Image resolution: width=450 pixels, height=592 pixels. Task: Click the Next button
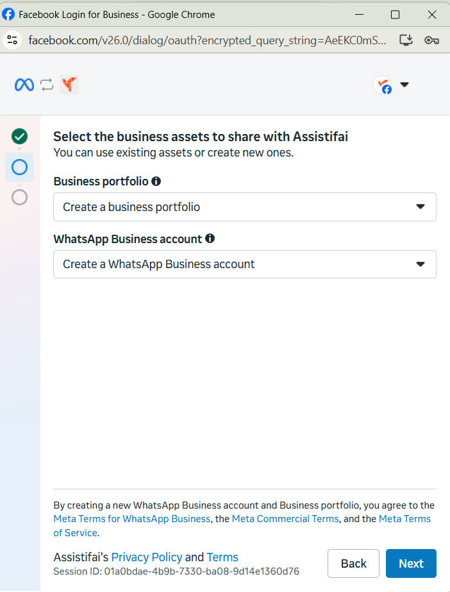coord(411,563)
